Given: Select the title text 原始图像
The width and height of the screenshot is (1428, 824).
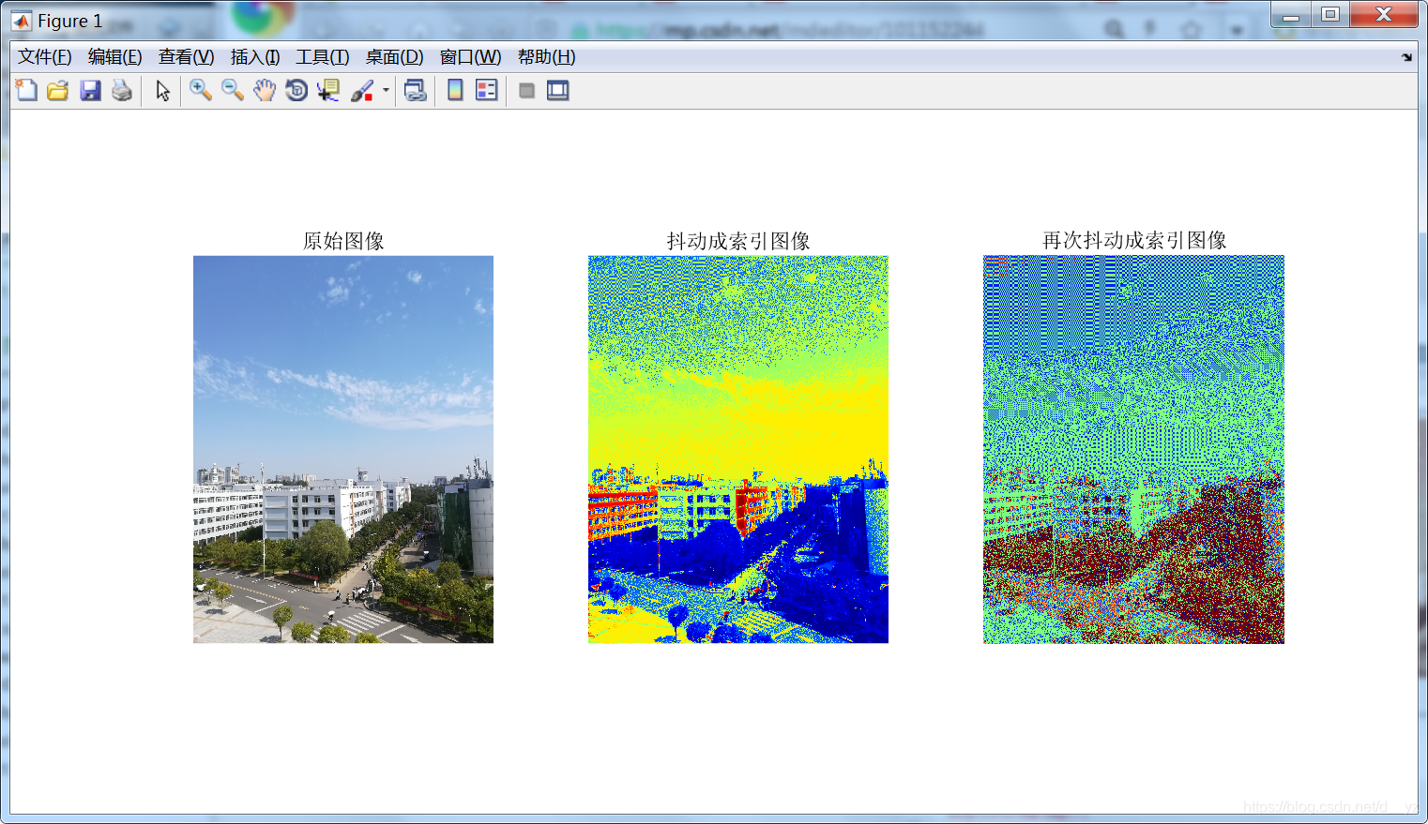Looking at the screenshot, I should pos(343,241).
